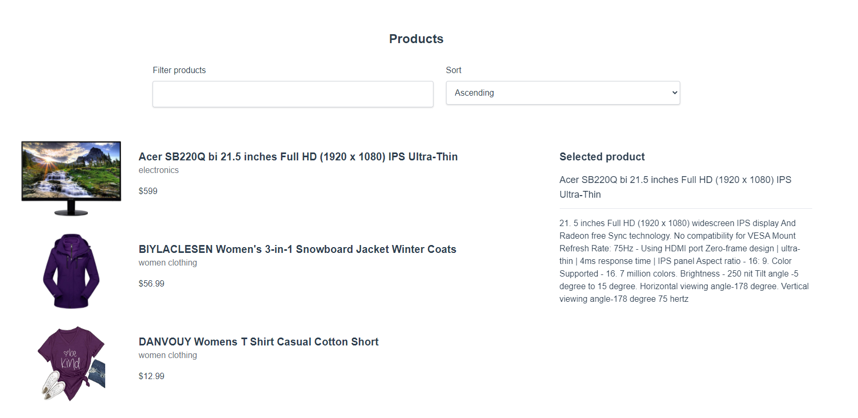Click the $12.99 price
The image size is (858, 418).
point(152,376)
